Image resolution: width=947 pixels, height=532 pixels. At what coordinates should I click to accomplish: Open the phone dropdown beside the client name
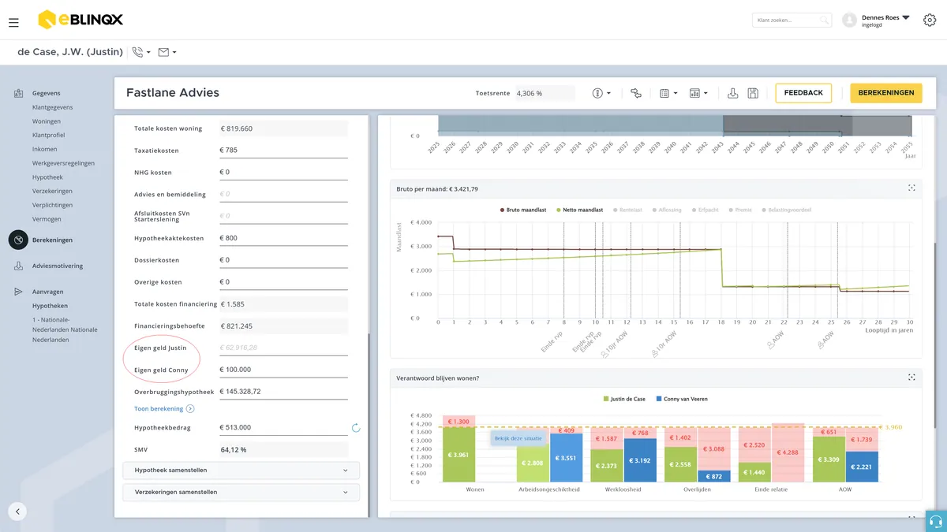(x=142, y=52)
